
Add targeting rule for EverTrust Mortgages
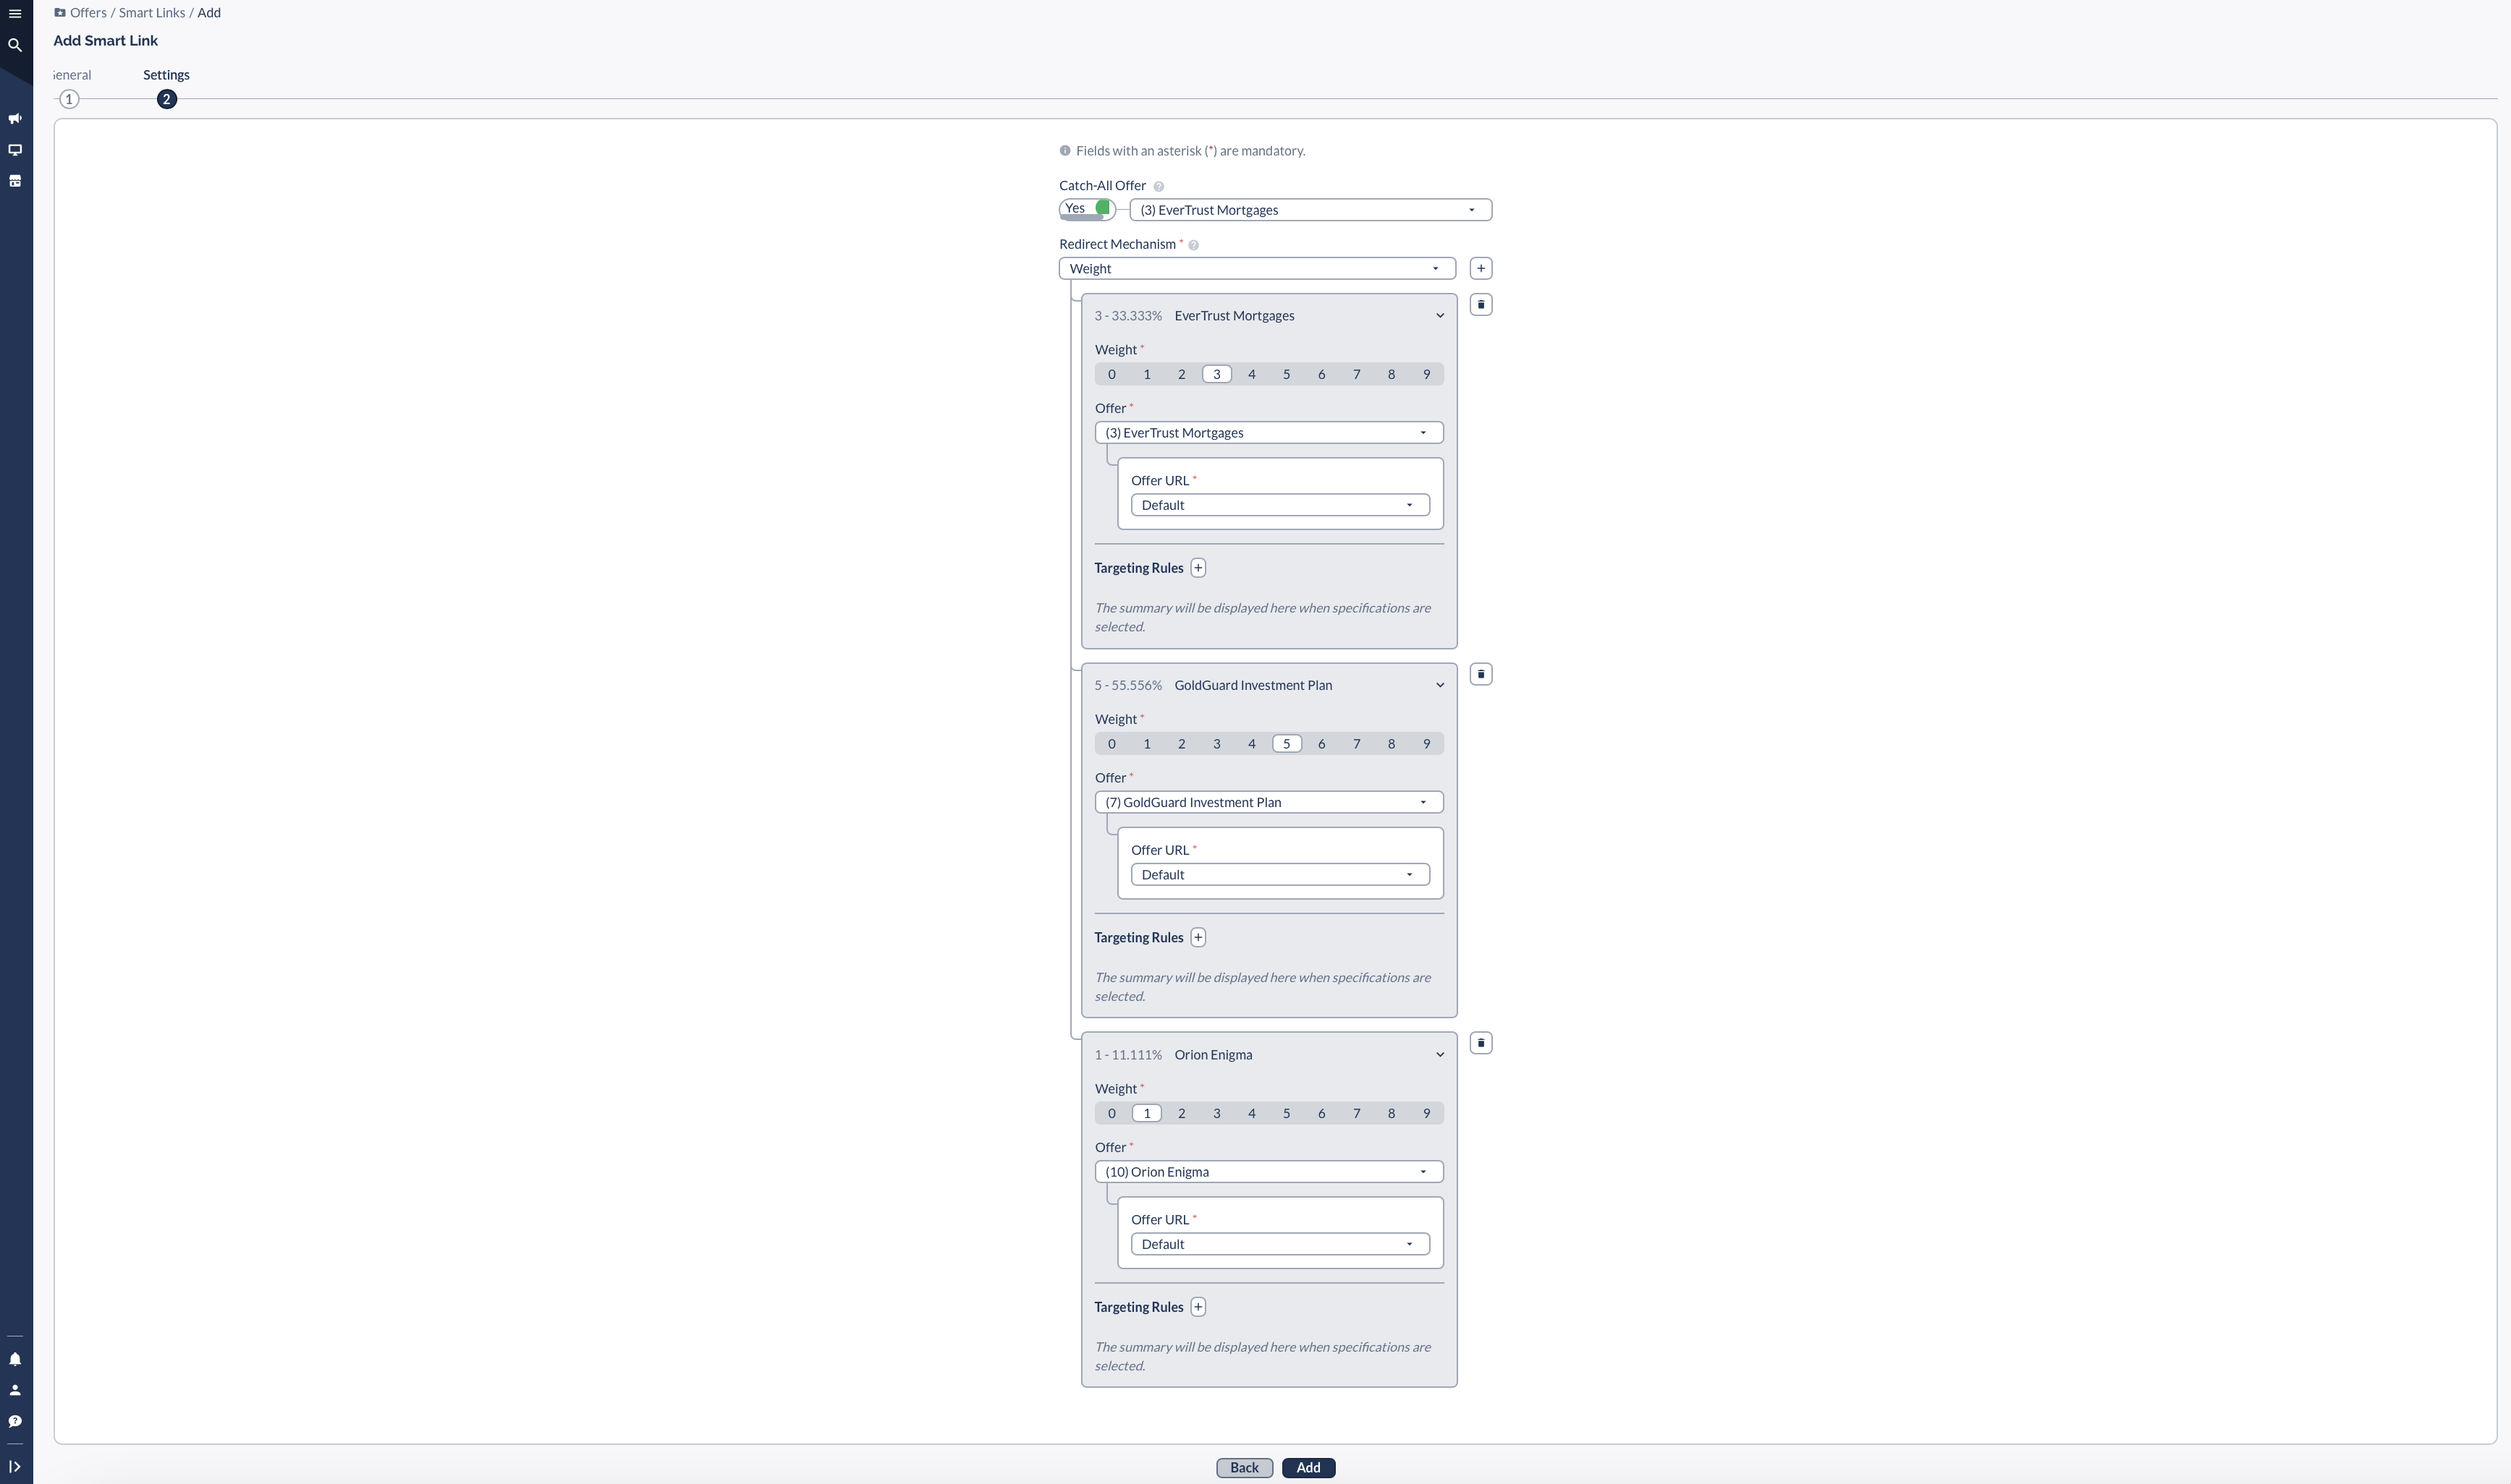[1198, 568]
